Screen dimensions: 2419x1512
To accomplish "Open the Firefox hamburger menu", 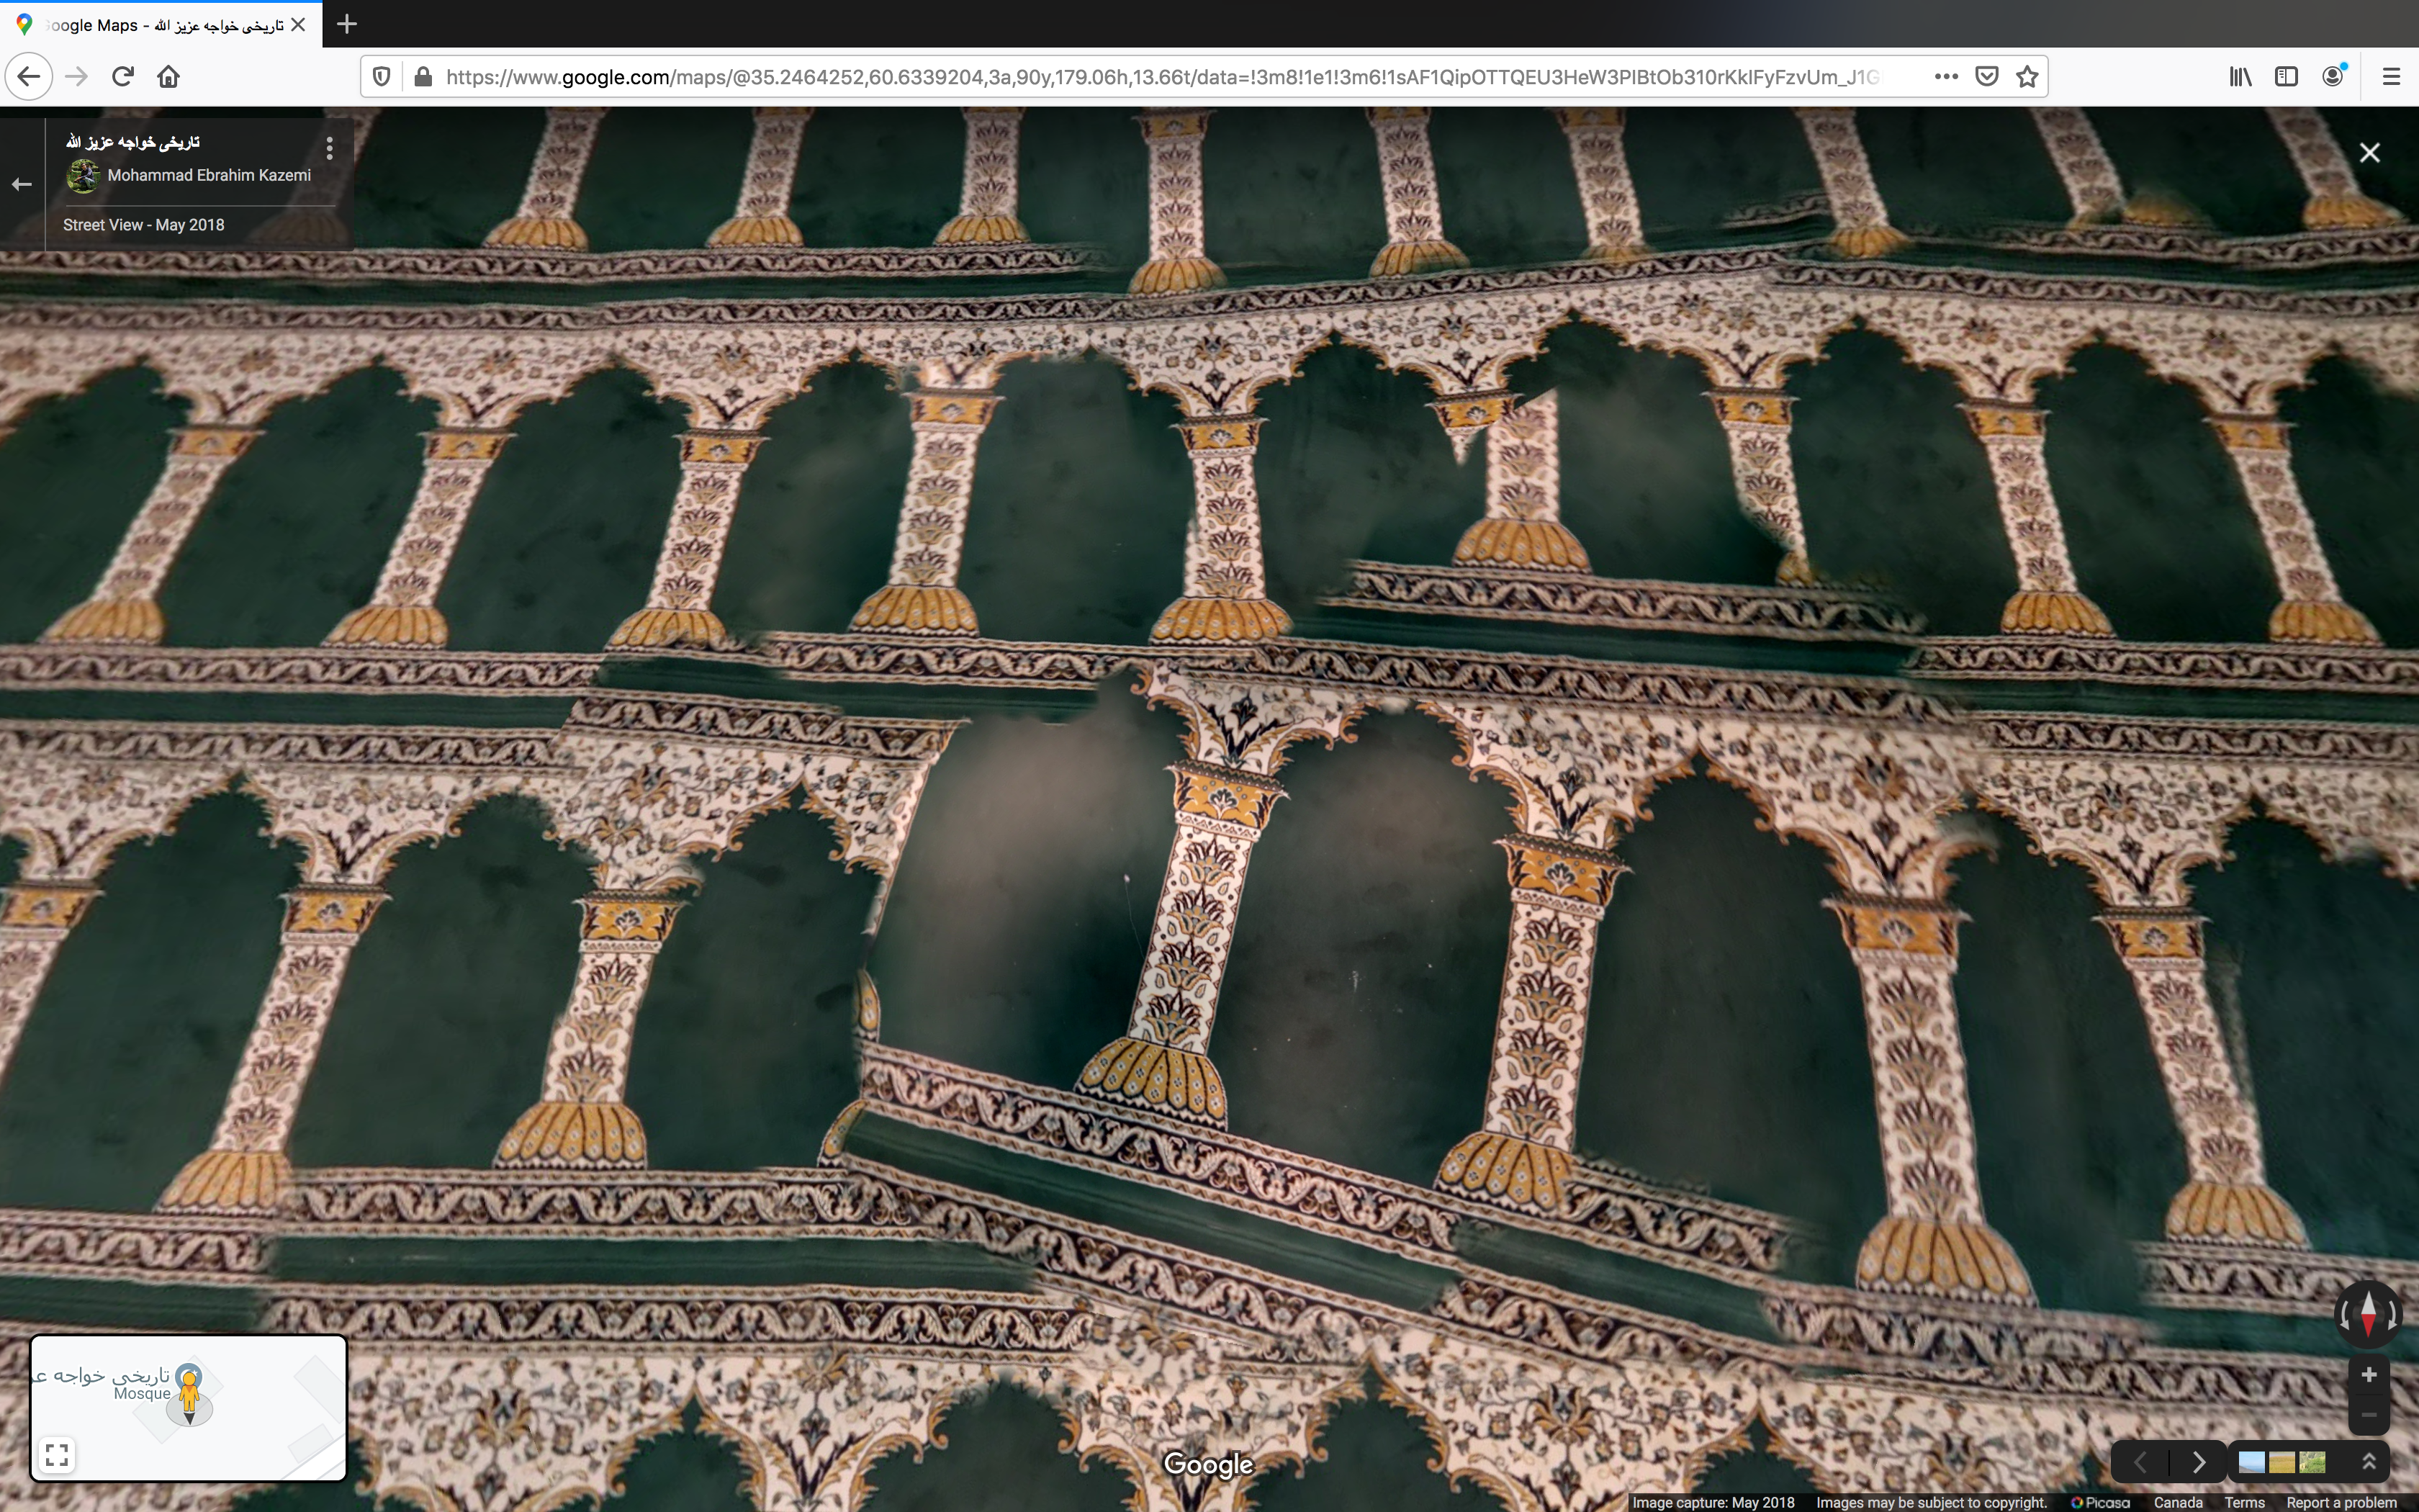I will coord(2391,77).
